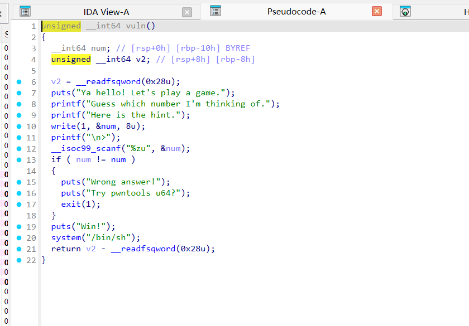Click the Hex View tab icon
The width and height of the screenshot is (469, 326).
click(x=405, y=11)
